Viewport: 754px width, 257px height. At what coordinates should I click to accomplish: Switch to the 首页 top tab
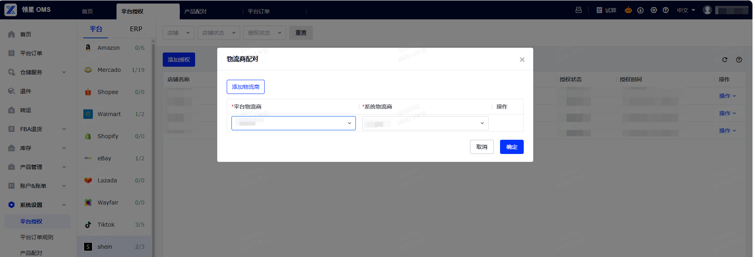87,11
